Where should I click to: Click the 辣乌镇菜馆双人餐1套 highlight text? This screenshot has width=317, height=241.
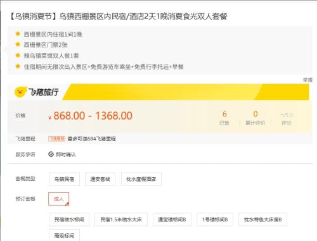(x=51, y=56)
